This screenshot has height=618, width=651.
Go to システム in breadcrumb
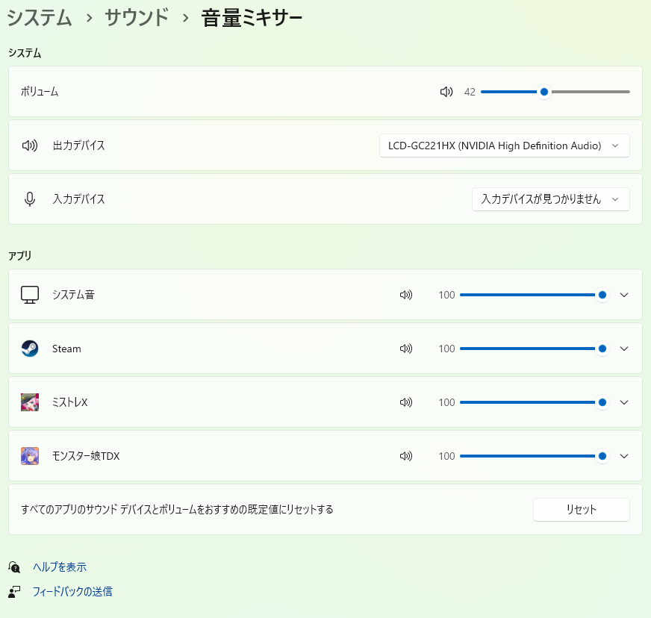tap(40, 18)
